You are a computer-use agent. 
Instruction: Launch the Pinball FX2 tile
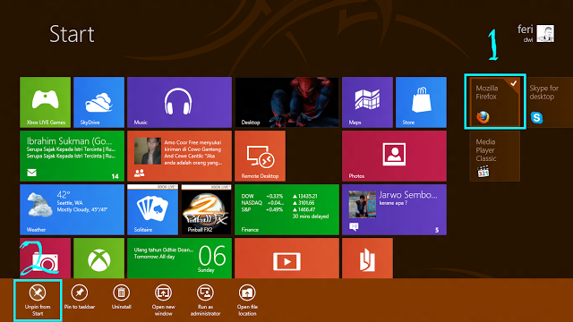click(206, 209)
